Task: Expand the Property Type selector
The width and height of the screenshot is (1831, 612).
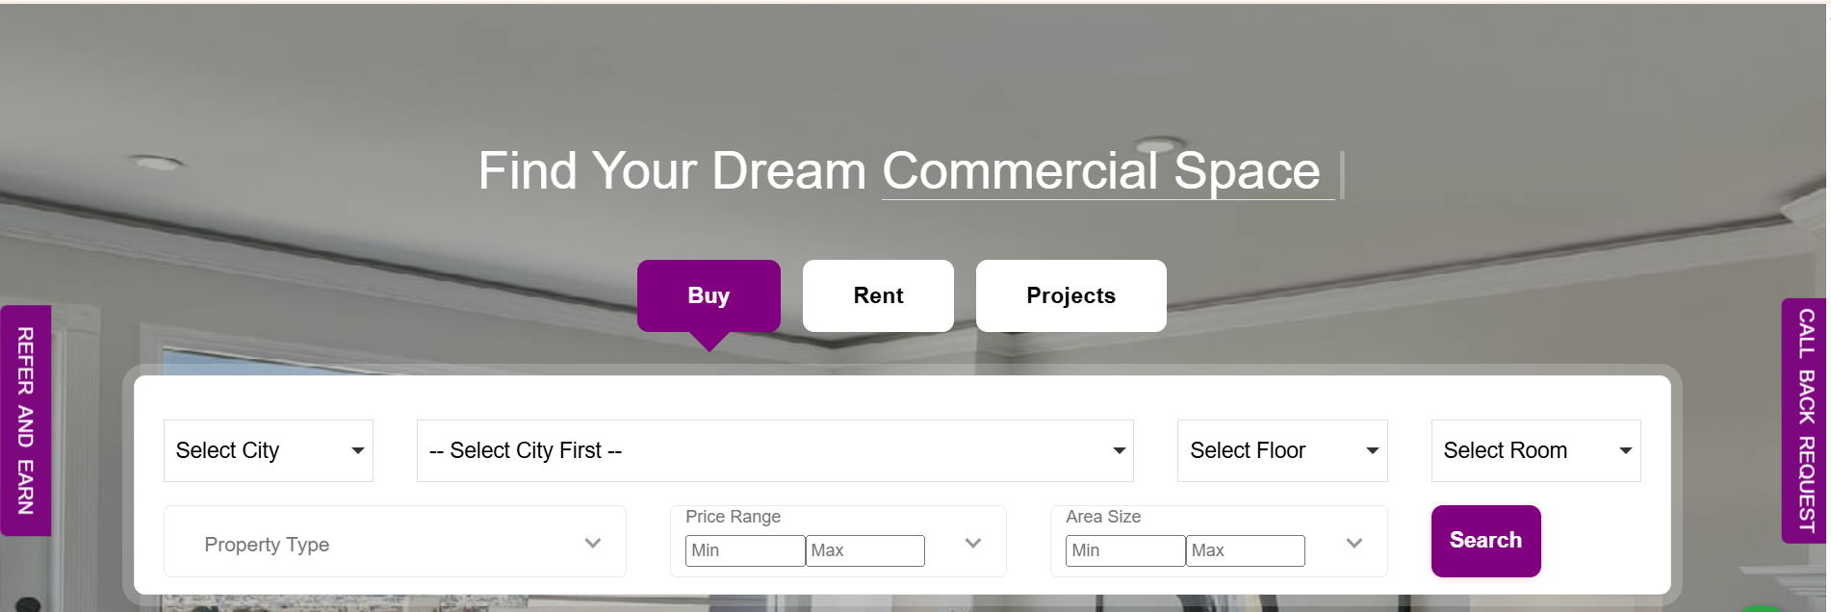Action: [395, 544]
